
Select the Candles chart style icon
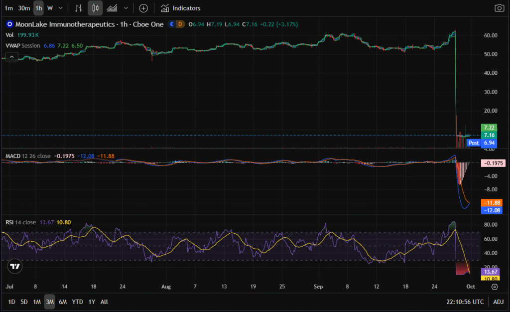(x=95, y=8)
